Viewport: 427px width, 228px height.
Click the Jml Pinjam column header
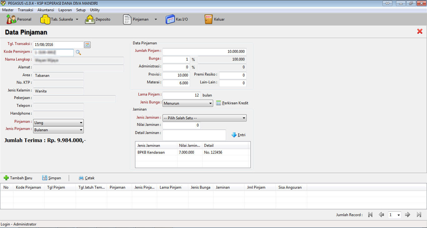pyautogui.click(x=260, y=187)
